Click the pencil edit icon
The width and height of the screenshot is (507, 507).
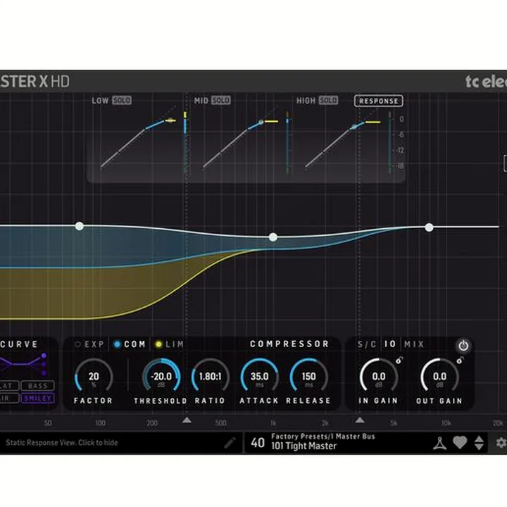(230, 443)
